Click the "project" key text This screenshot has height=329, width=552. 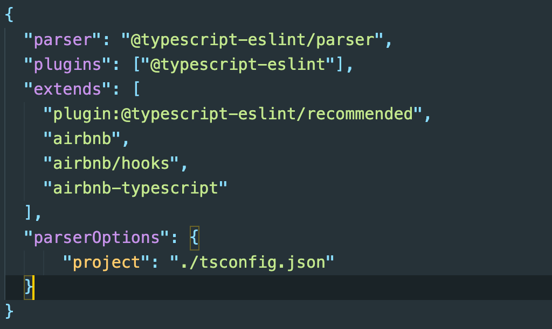tap(106, 263)
